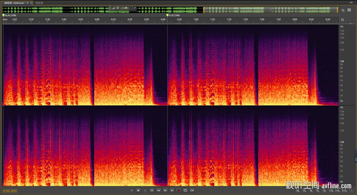Click the 10k label on lower frequency scale
This screenshot has height=195, width=357.
point(342,142)
